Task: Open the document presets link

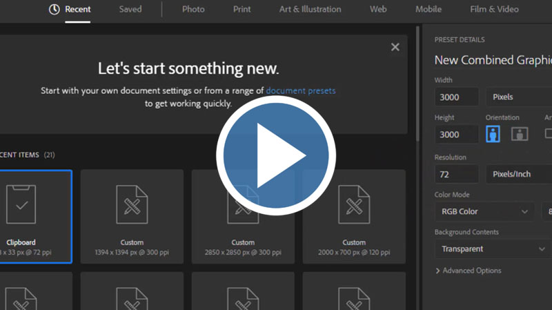Action: click(301, 90)
